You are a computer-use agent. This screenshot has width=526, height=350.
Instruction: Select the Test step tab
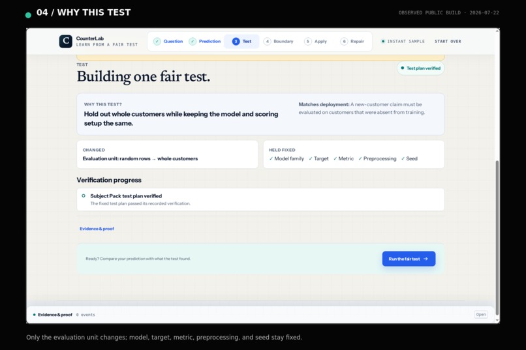click(241, 41)
